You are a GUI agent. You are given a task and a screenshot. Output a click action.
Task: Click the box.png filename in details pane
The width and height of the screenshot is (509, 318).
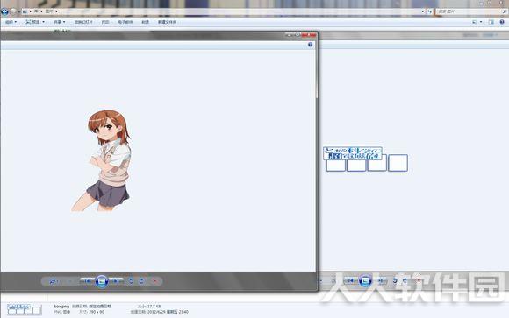61,306
